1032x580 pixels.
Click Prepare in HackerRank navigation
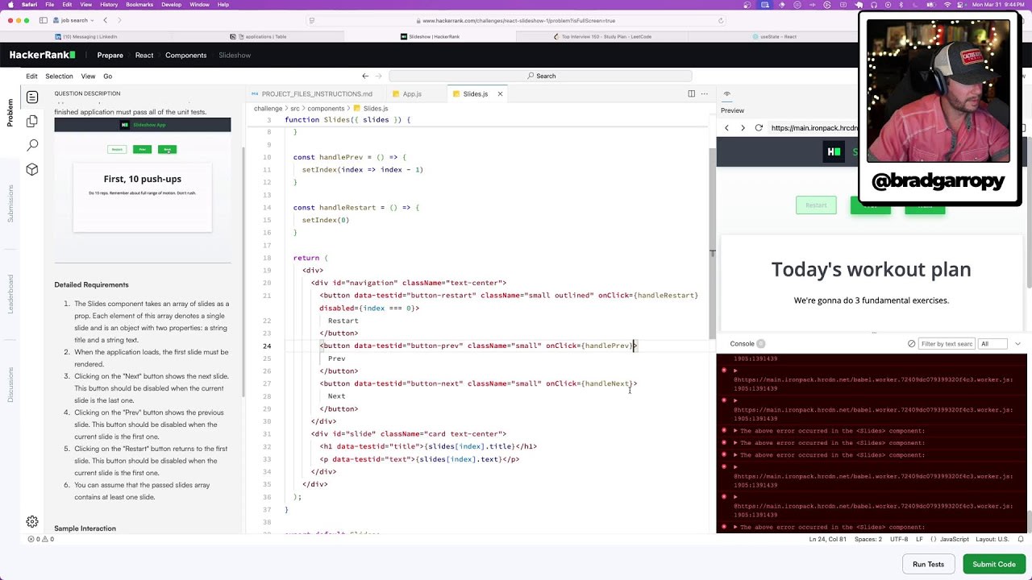click(110, 55)
